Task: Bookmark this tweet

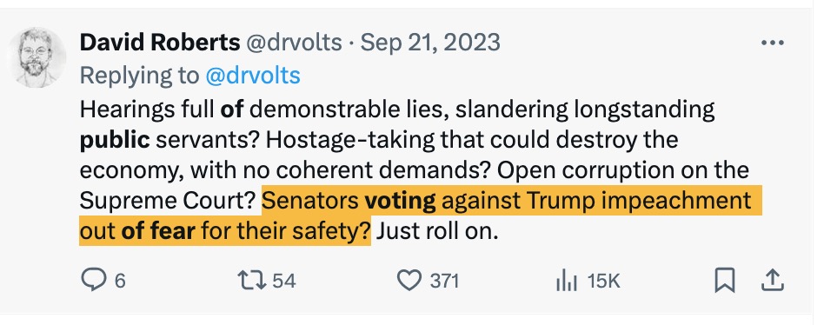Action: coord(724,281)
